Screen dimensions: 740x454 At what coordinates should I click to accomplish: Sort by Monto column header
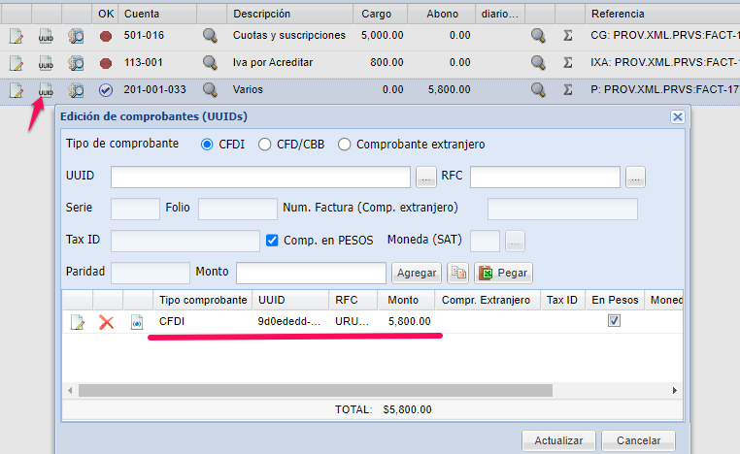[x=404, y=300]
